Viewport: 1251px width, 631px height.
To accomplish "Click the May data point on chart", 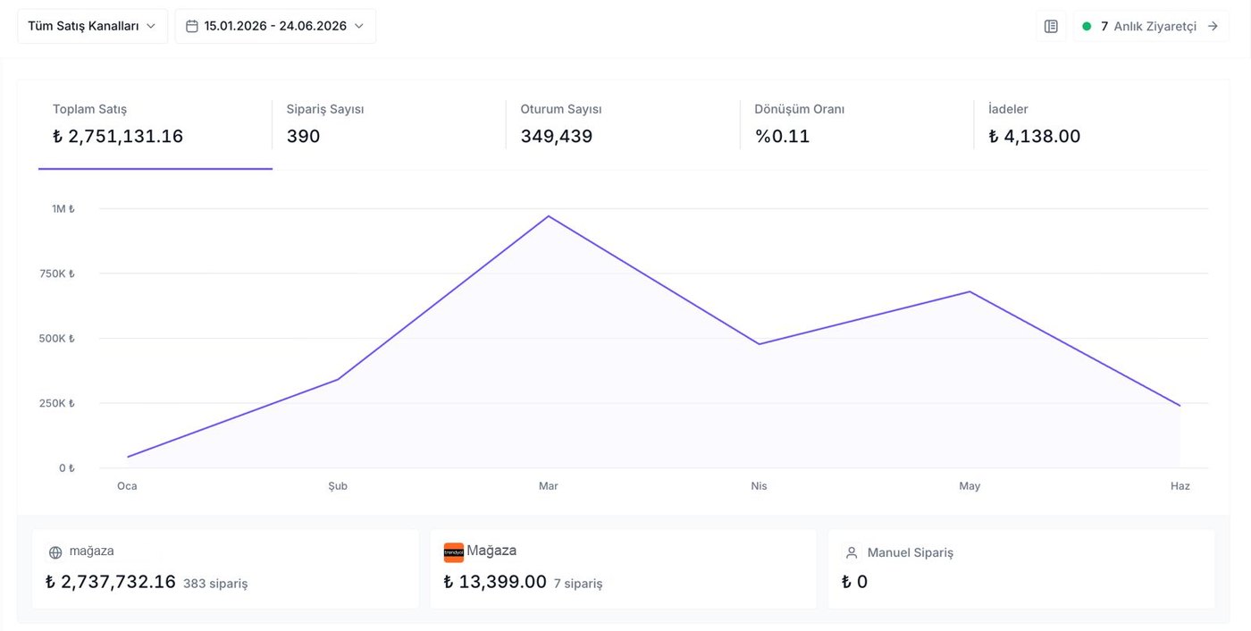I will [x=970, y=291].
